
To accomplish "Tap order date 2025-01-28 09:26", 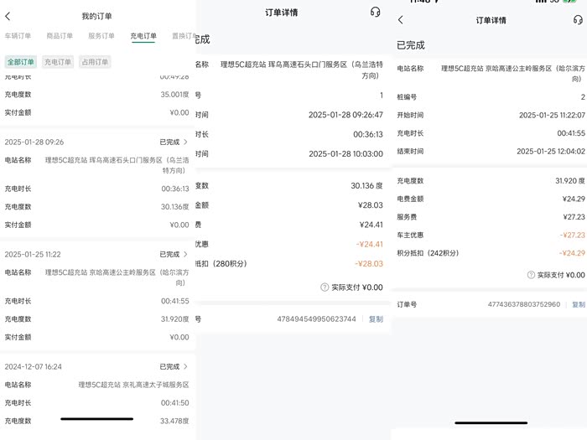I will [34, 142].
